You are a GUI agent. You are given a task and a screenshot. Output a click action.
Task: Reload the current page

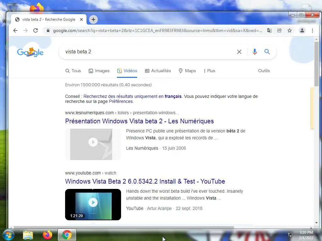[36, 30]
